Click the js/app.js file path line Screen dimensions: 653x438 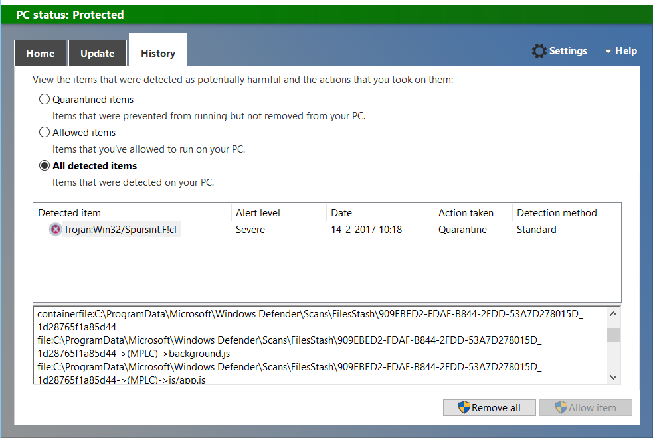[290, 373]
